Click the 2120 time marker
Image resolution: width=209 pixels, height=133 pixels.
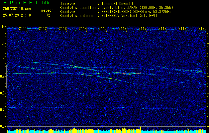(x=202, y=29)
